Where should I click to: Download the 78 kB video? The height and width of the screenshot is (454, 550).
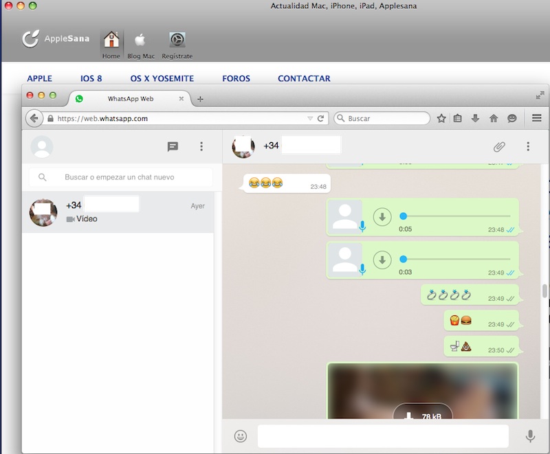tap(423, 412)
